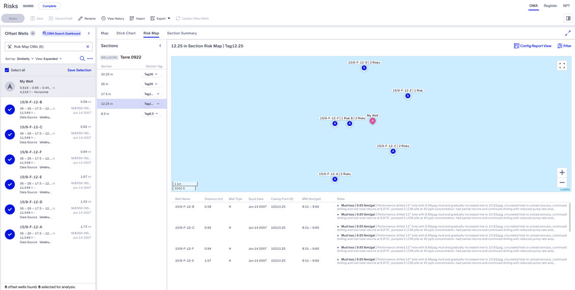Click the map fullscreen icon

(x=562, y=66)
